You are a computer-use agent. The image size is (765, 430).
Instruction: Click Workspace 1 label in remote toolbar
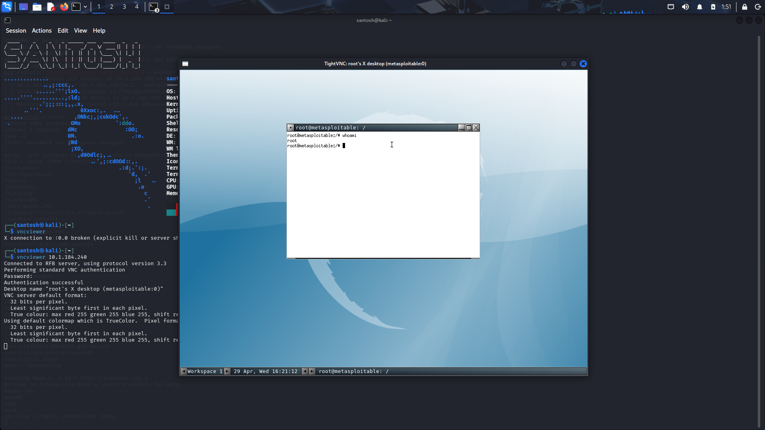pyautogui.click(x=205, y=371)
